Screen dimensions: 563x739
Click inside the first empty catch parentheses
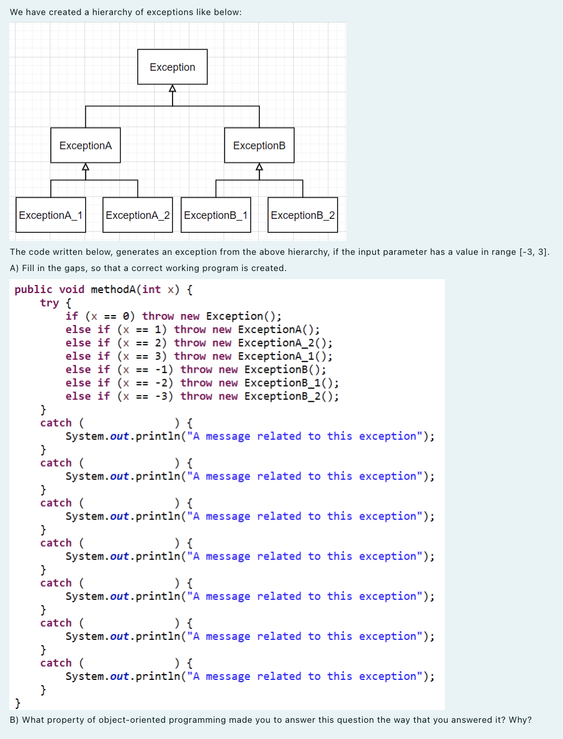127,423
